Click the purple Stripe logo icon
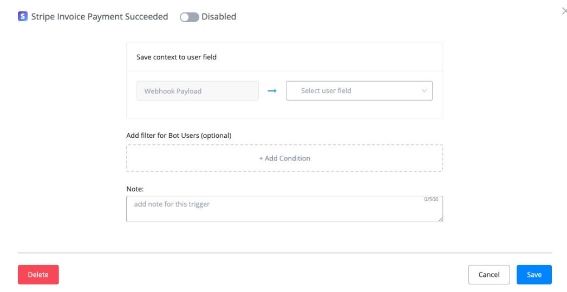Viewport: 567px width, 292px height. coord(23,17)
